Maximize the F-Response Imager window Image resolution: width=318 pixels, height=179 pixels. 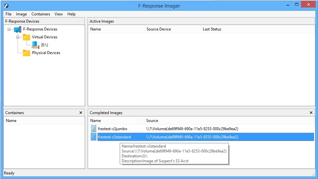tap(297, 5)
